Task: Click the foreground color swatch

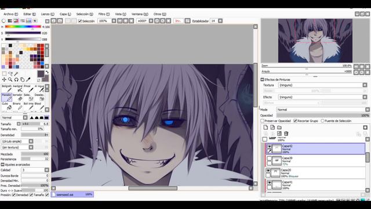Action: [x=41, y=74]
